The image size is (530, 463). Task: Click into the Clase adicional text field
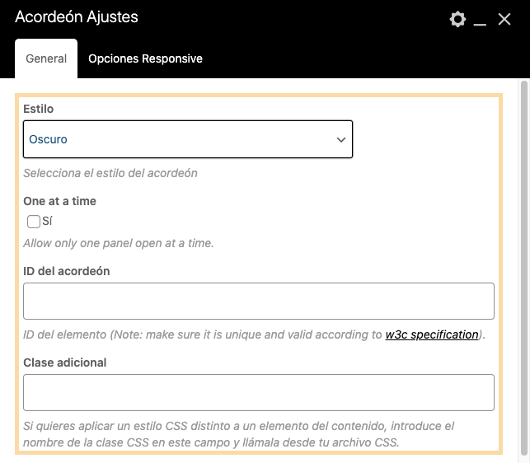[258, 392]
